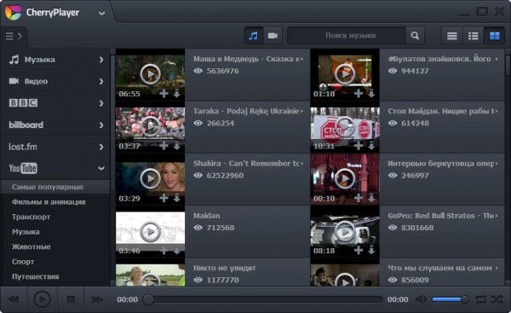Viewport: 511px width, 313px height.
Task: Open dropdown arrow beside CherryPlayer title
Action: pyautogui.click(x=101, y=14)
